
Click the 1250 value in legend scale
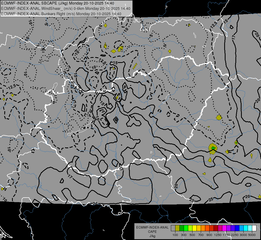click(x=218, y=235)
